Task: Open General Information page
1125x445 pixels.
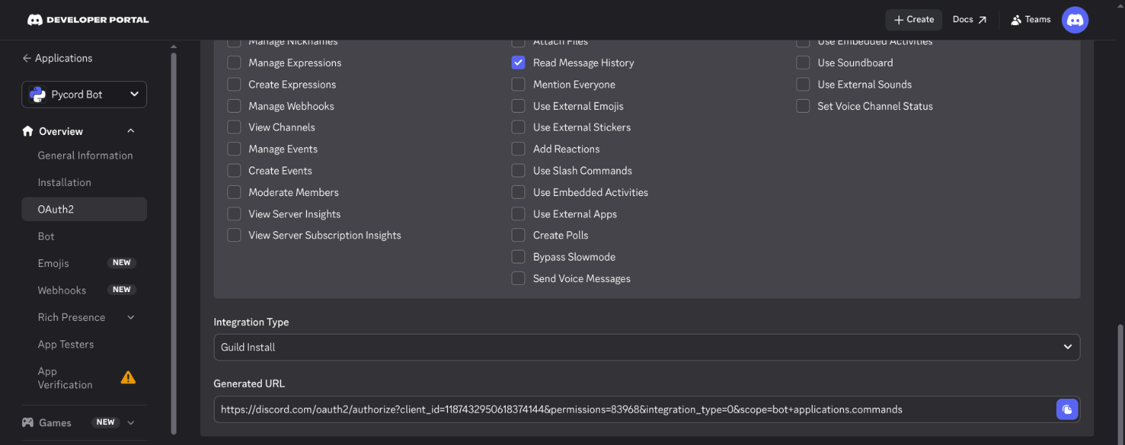Action: [x=85, y=155]
